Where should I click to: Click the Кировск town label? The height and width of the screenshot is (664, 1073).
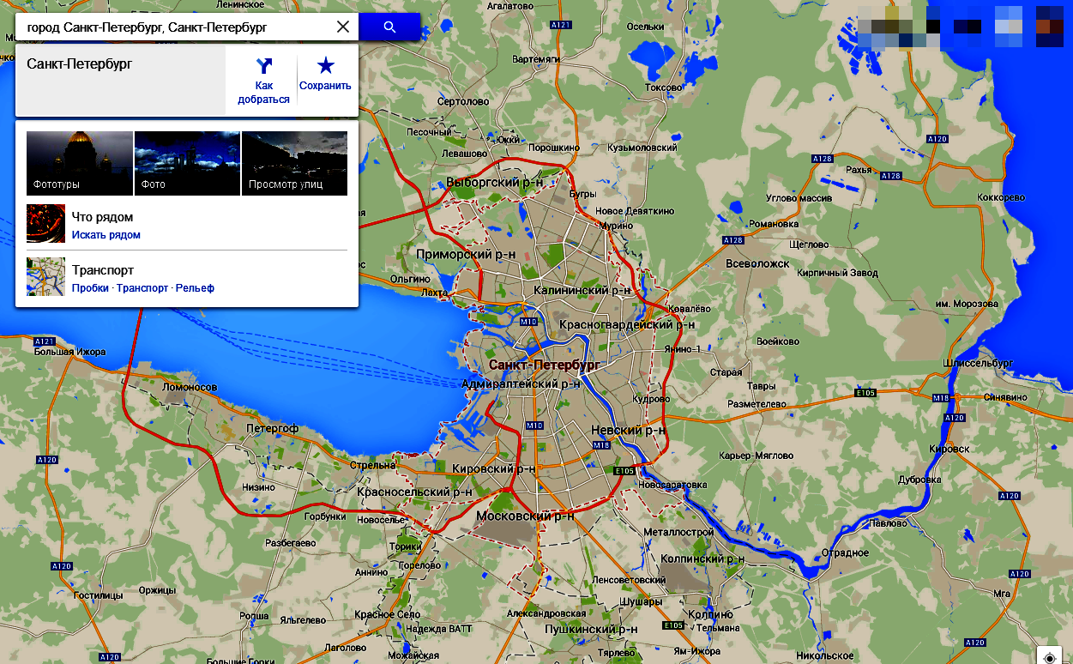pyautogui.click(x=949, y=449)
